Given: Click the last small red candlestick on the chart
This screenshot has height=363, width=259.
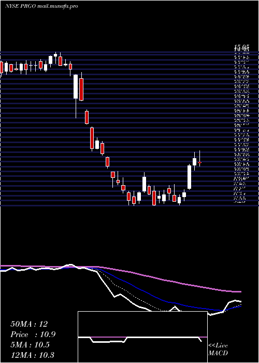Looking at the screenshot, I should (199, 162).
